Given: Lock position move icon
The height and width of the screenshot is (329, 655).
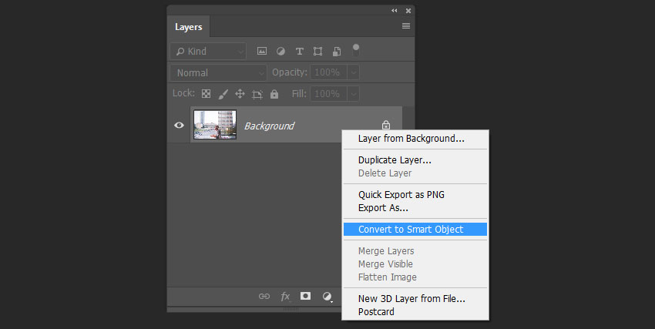Looking at the screenshot, I should (240, 93).
